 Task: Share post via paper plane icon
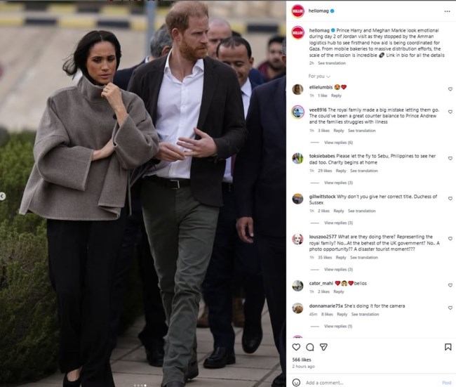[323, 347]
